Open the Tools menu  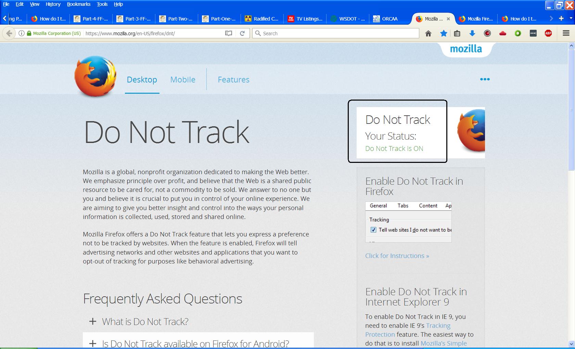coord(102,4)
